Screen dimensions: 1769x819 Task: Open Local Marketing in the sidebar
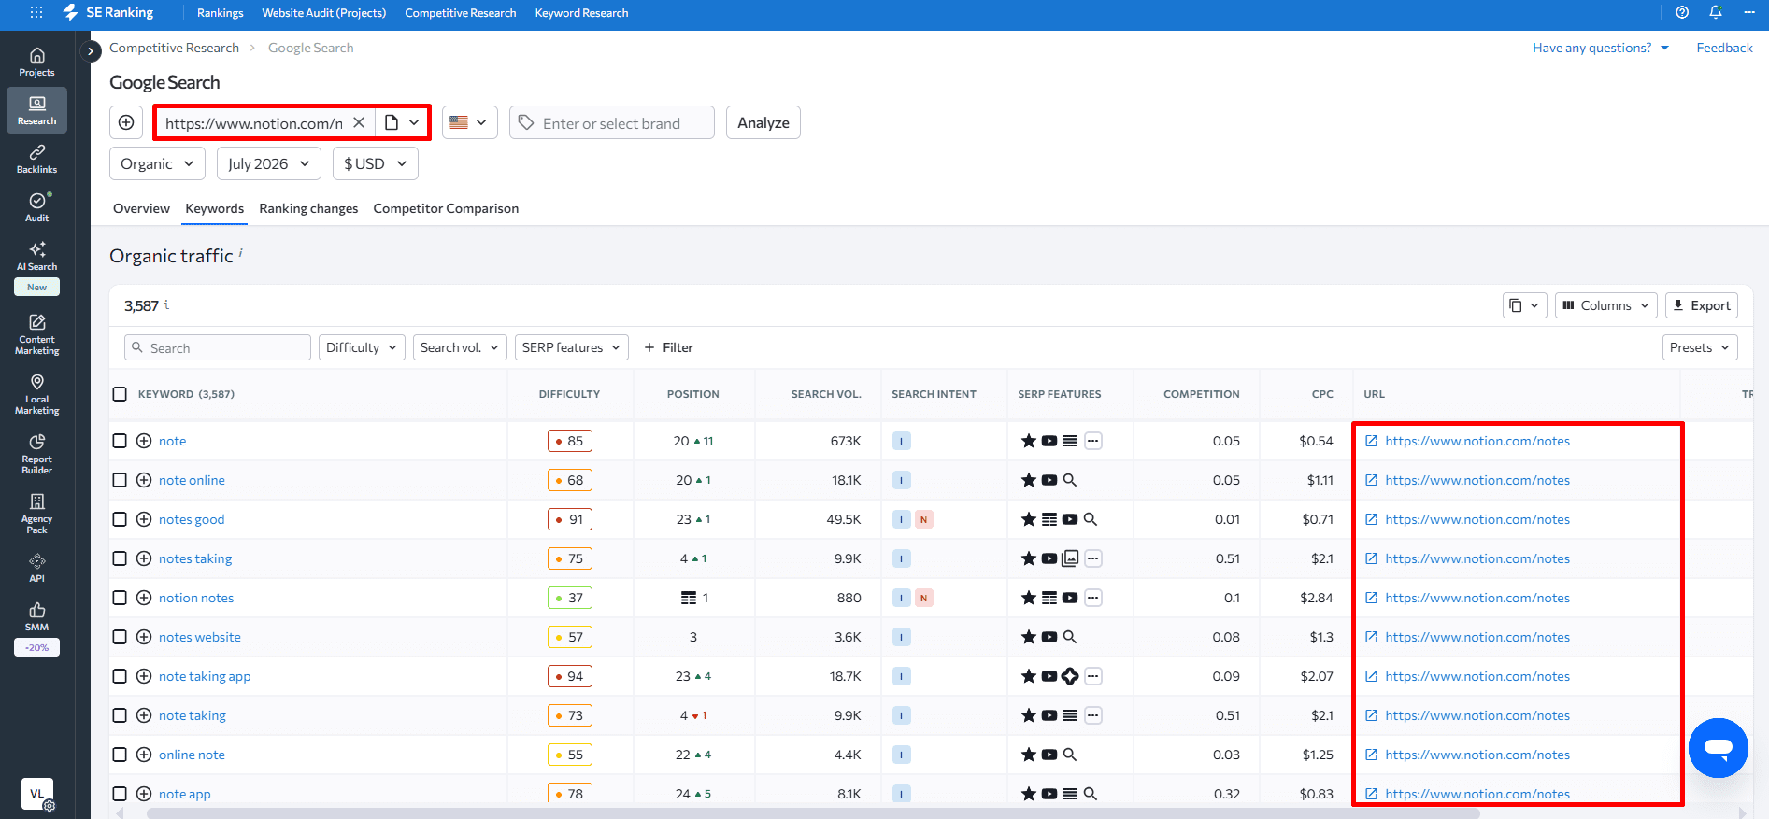(x=36, y=394)
